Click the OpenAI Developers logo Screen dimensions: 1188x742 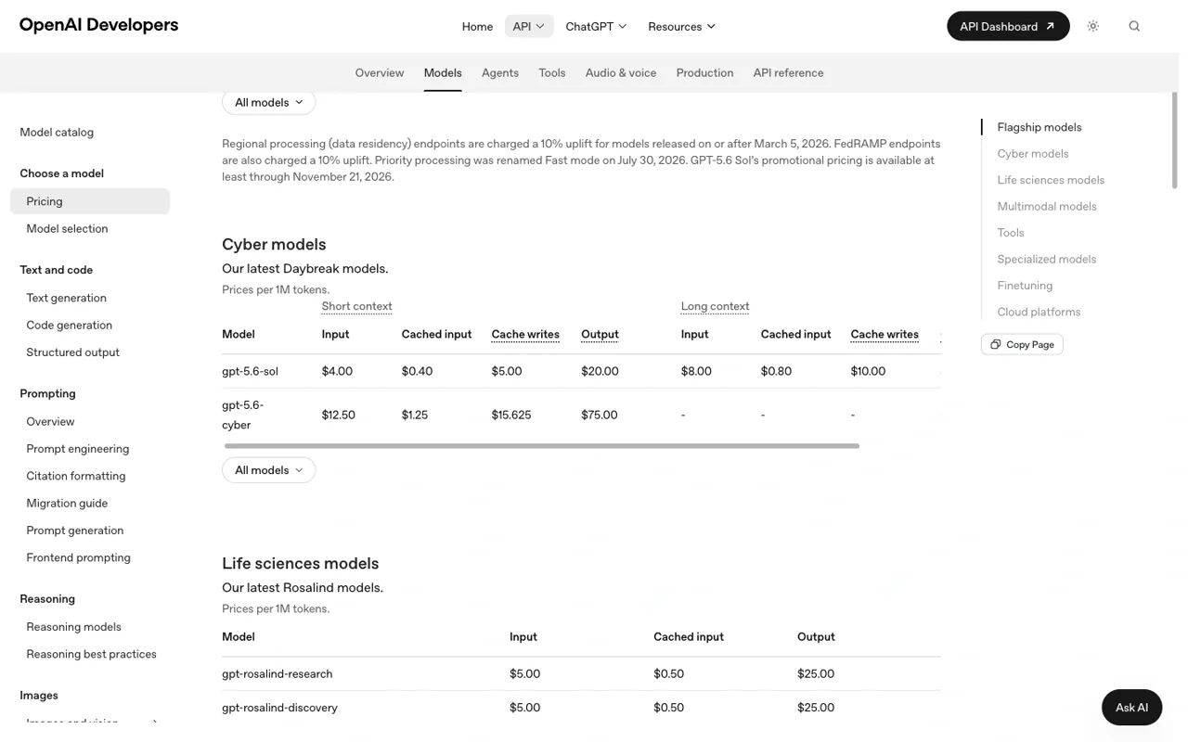point(98,25)
